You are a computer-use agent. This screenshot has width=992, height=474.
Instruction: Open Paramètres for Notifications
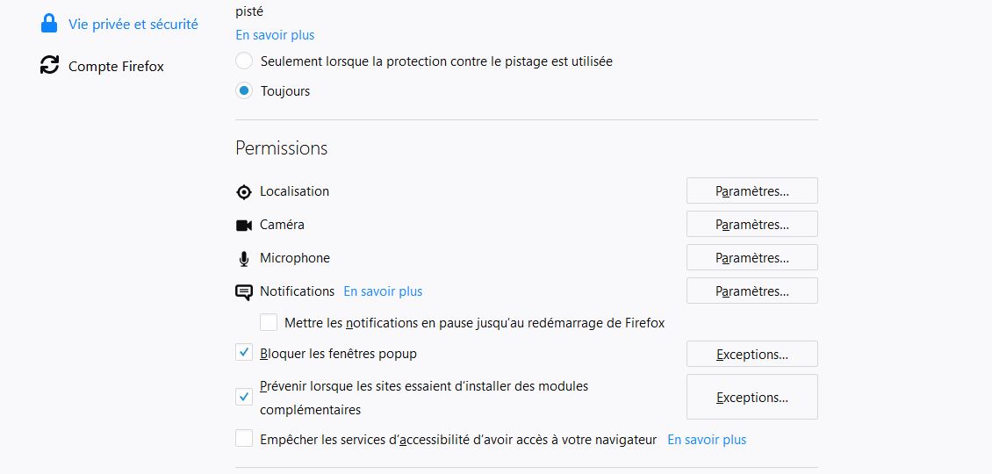[x=752, y=291]
